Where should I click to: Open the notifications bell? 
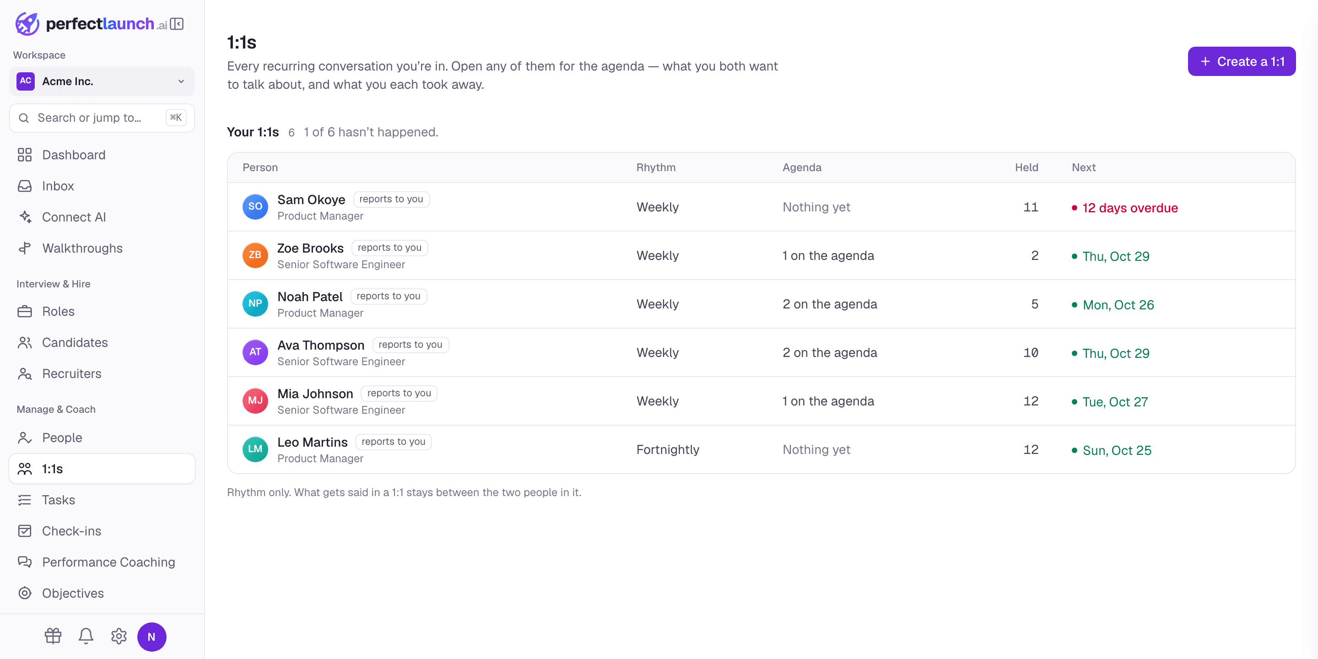tap(86, 636)
